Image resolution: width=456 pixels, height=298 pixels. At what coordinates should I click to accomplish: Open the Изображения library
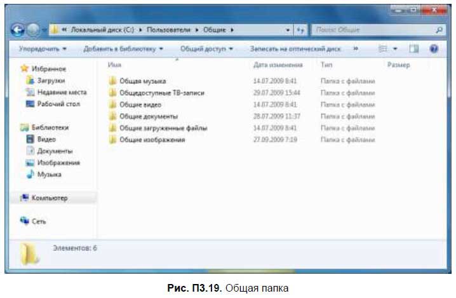tap(58, 163)
